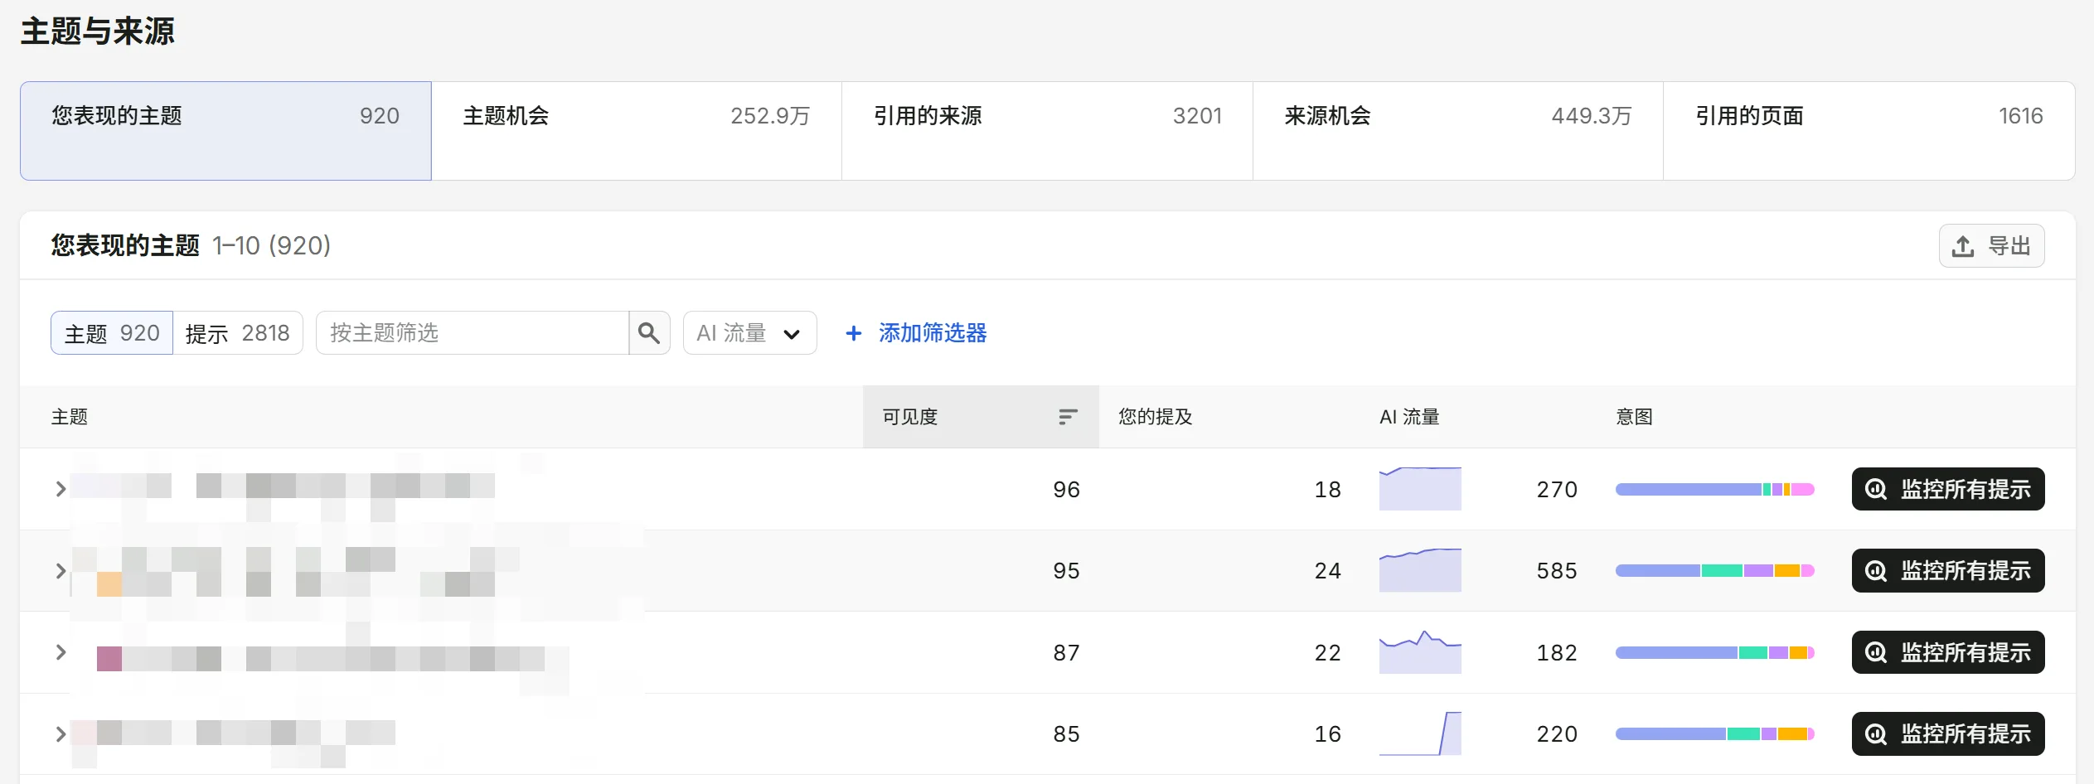Viewport: 2094px width, 784px height.
Task: Click 监控所有提示 in row 85
Action: [1948, 733]
